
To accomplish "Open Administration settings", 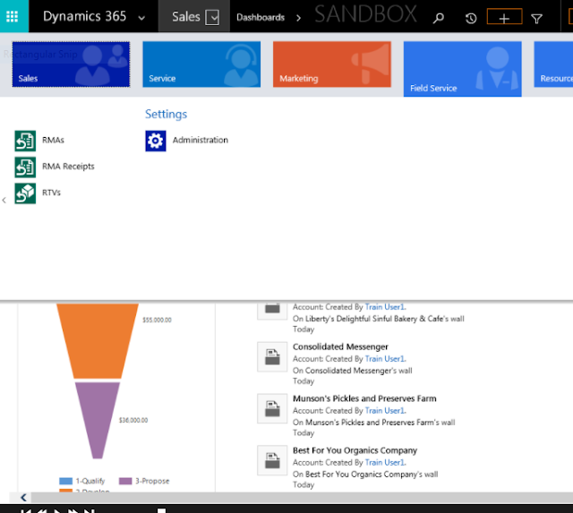I will (201, 141).
